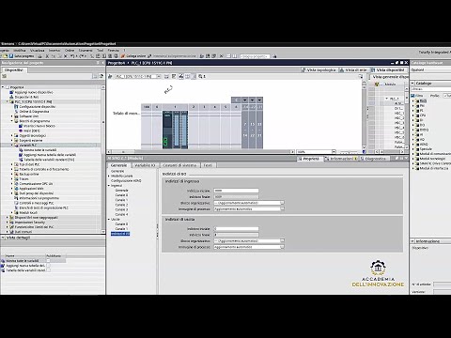This screenshot has width=451, height=338.
Task: Select Backup online tree item
Action: tap(29, 174)
